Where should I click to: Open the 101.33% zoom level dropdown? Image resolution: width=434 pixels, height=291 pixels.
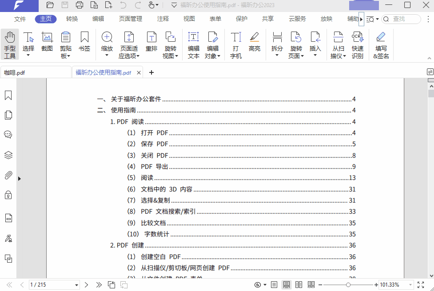click(410, 285)
